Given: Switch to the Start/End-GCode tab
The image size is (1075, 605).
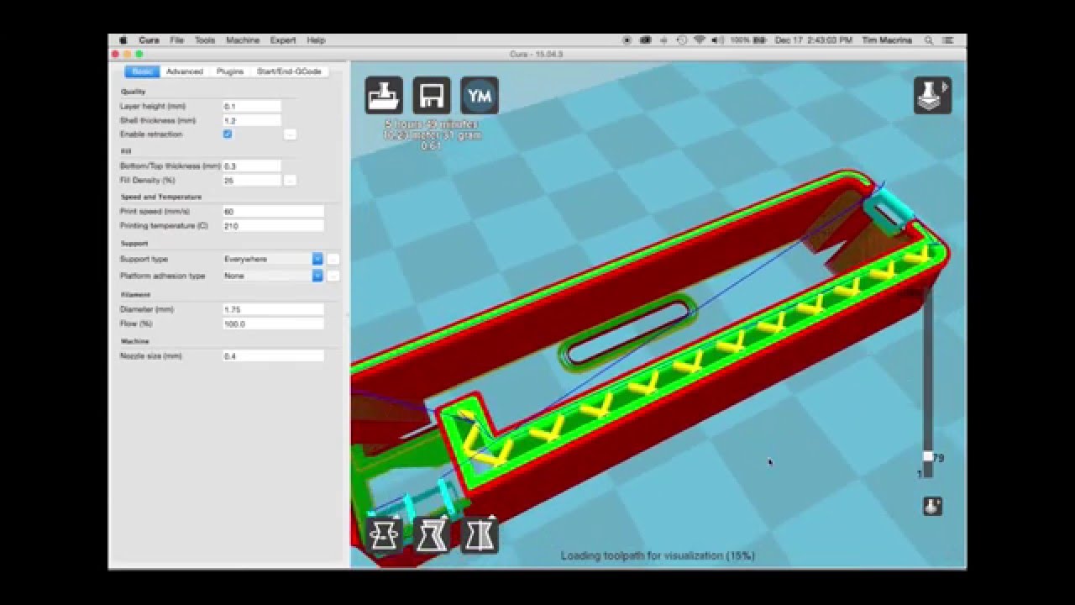Looking at the screenshot, I should coord(289,71).
